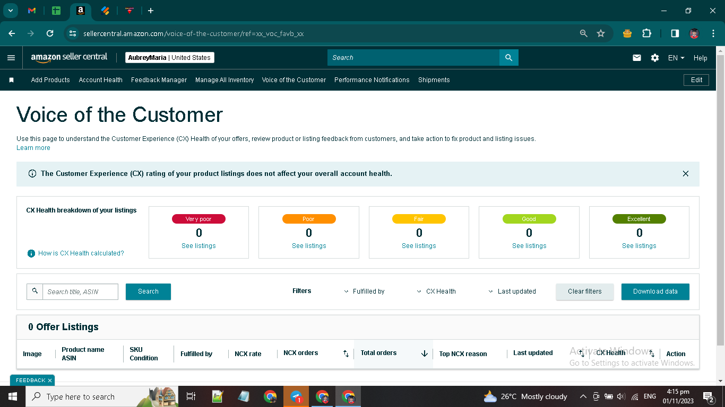725x407 pixels.
Task: See listings under Poor
Action: coord(309,246)
